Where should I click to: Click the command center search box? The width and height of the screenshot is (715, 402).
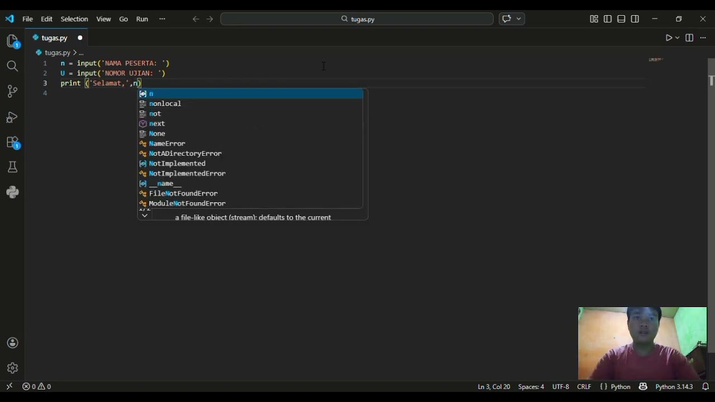pyautogui.click(x=357, y=19)
